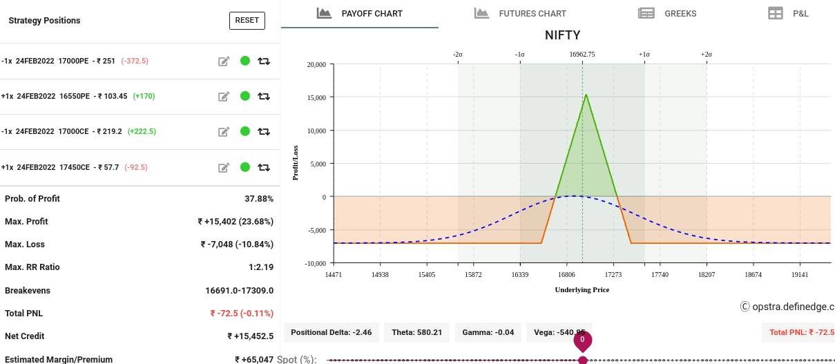Reverse the 17450CE position direction
The image size is (835, 364).
pyautogui.click(x=264, y=167)
